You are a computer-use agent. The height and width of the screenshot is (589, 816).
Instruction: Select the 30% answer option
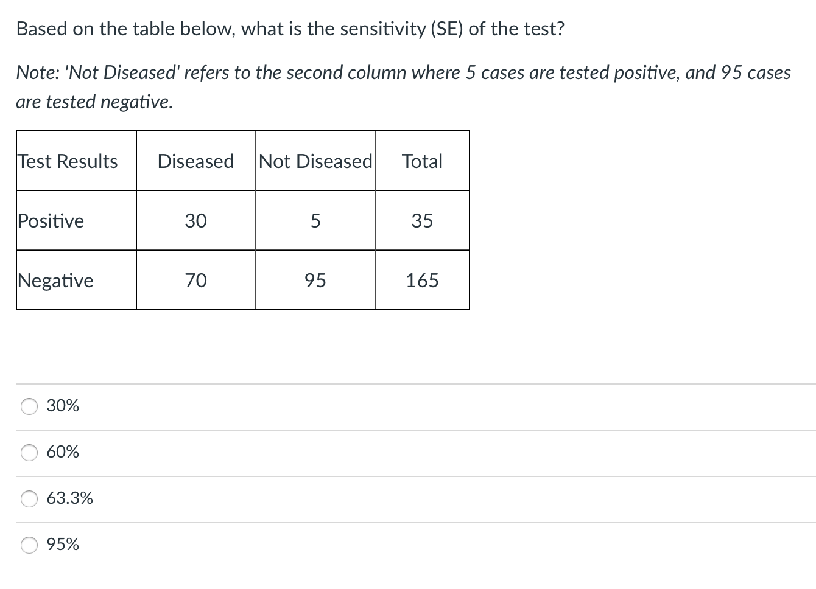click(29, 406)
